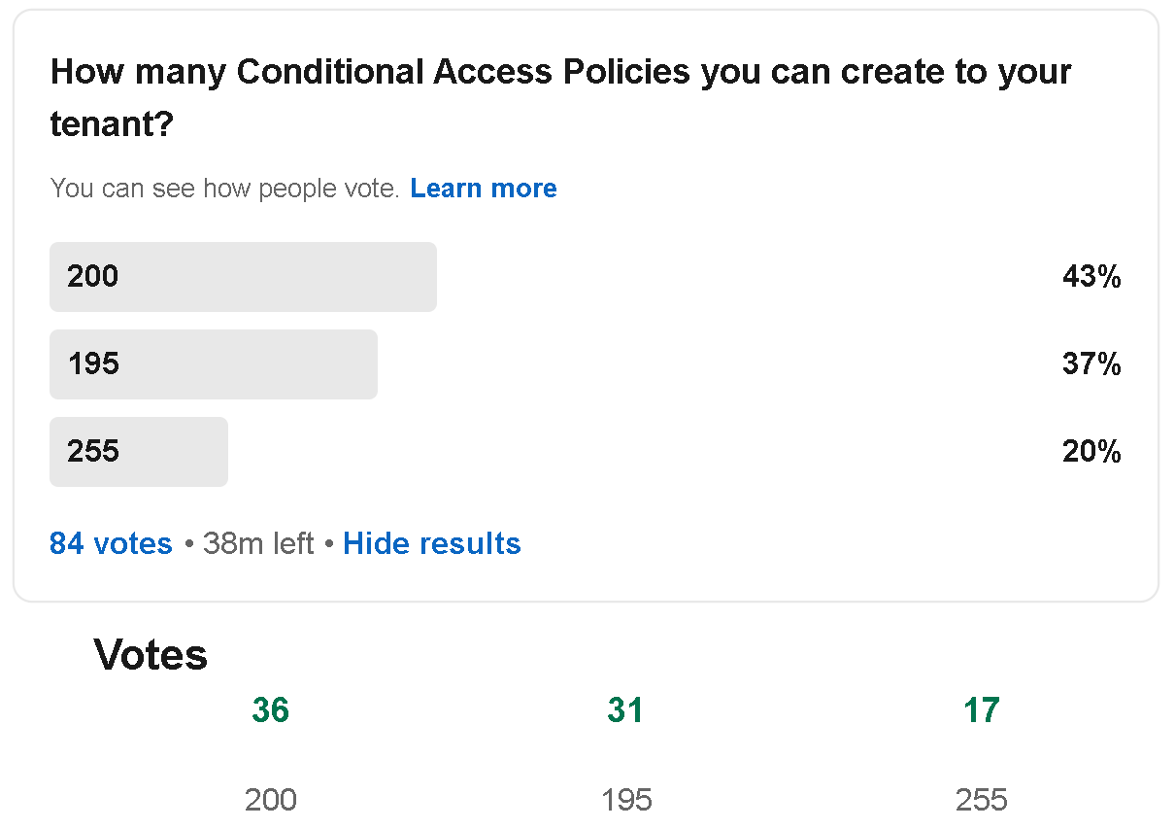Viewport: 1175px width, 829px height.
Task: Click the gray 200 label under Votes
Action: coord(270,800)
